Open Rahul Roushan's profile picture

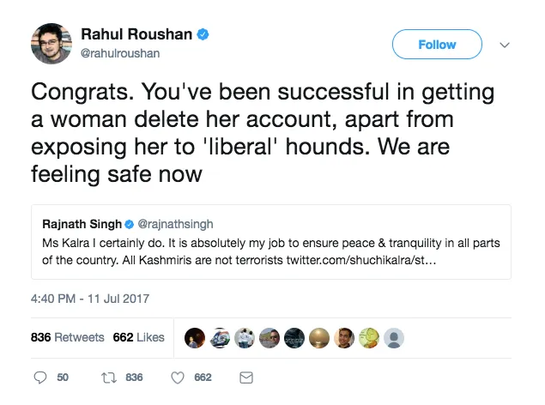click(51, 43)
